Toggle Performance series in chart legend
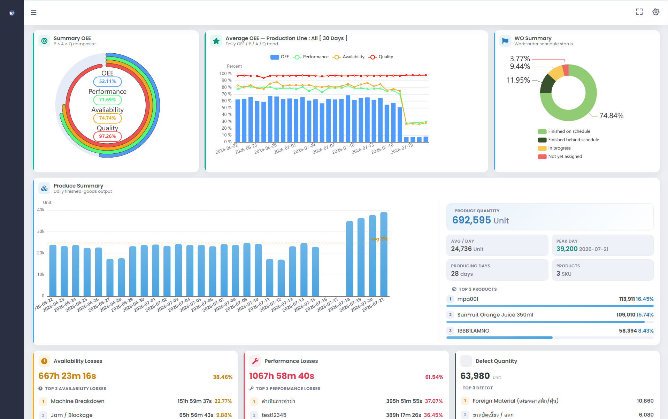Screen dimensions: 668x419 click(311, 57)
